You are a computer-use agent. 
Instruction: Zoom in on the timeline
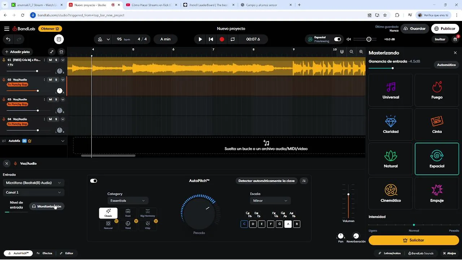(x=361, y=52)
